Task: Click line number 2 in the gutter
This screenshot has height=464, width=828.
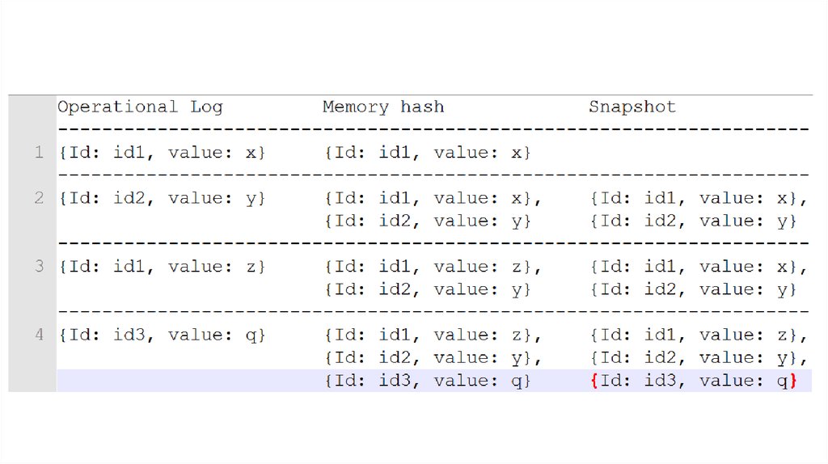Action: coord(39,198)
